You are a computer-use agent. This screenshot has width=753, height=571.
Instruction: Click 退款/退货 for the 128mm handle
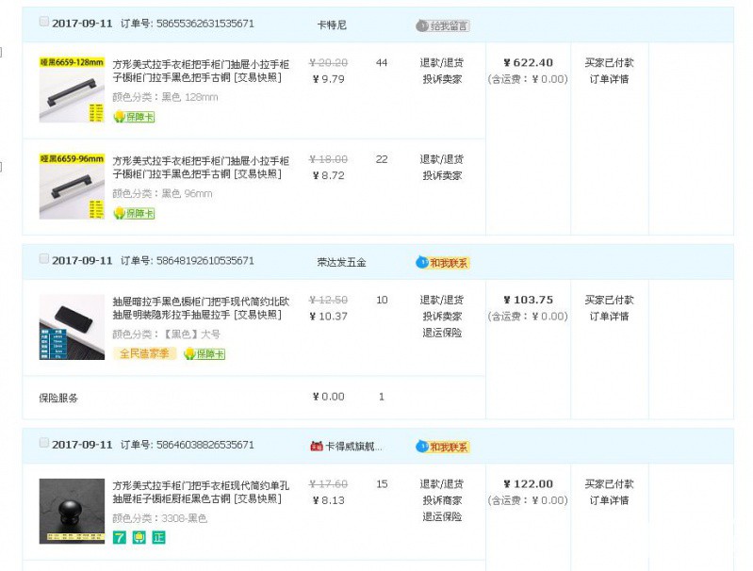(441, 63)
